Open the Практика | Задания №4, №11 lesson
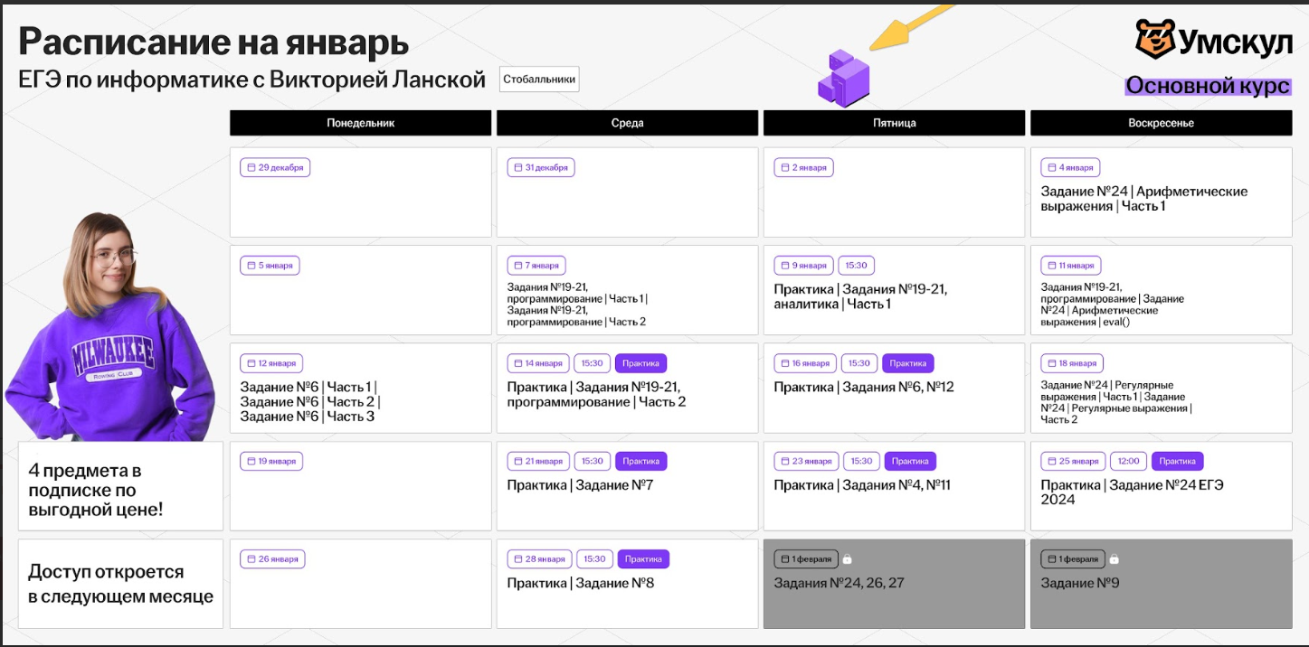 coord(861,485)
